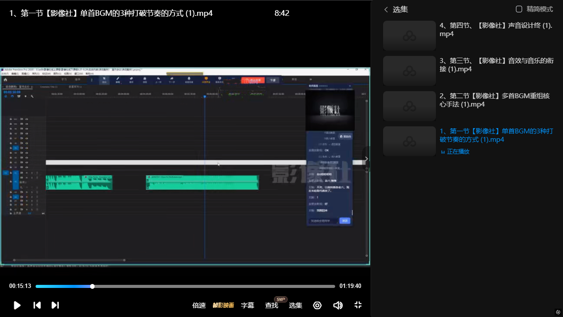Click the SVIP badge above 查找
The image size is (563, 317).
tap(281, 299)
